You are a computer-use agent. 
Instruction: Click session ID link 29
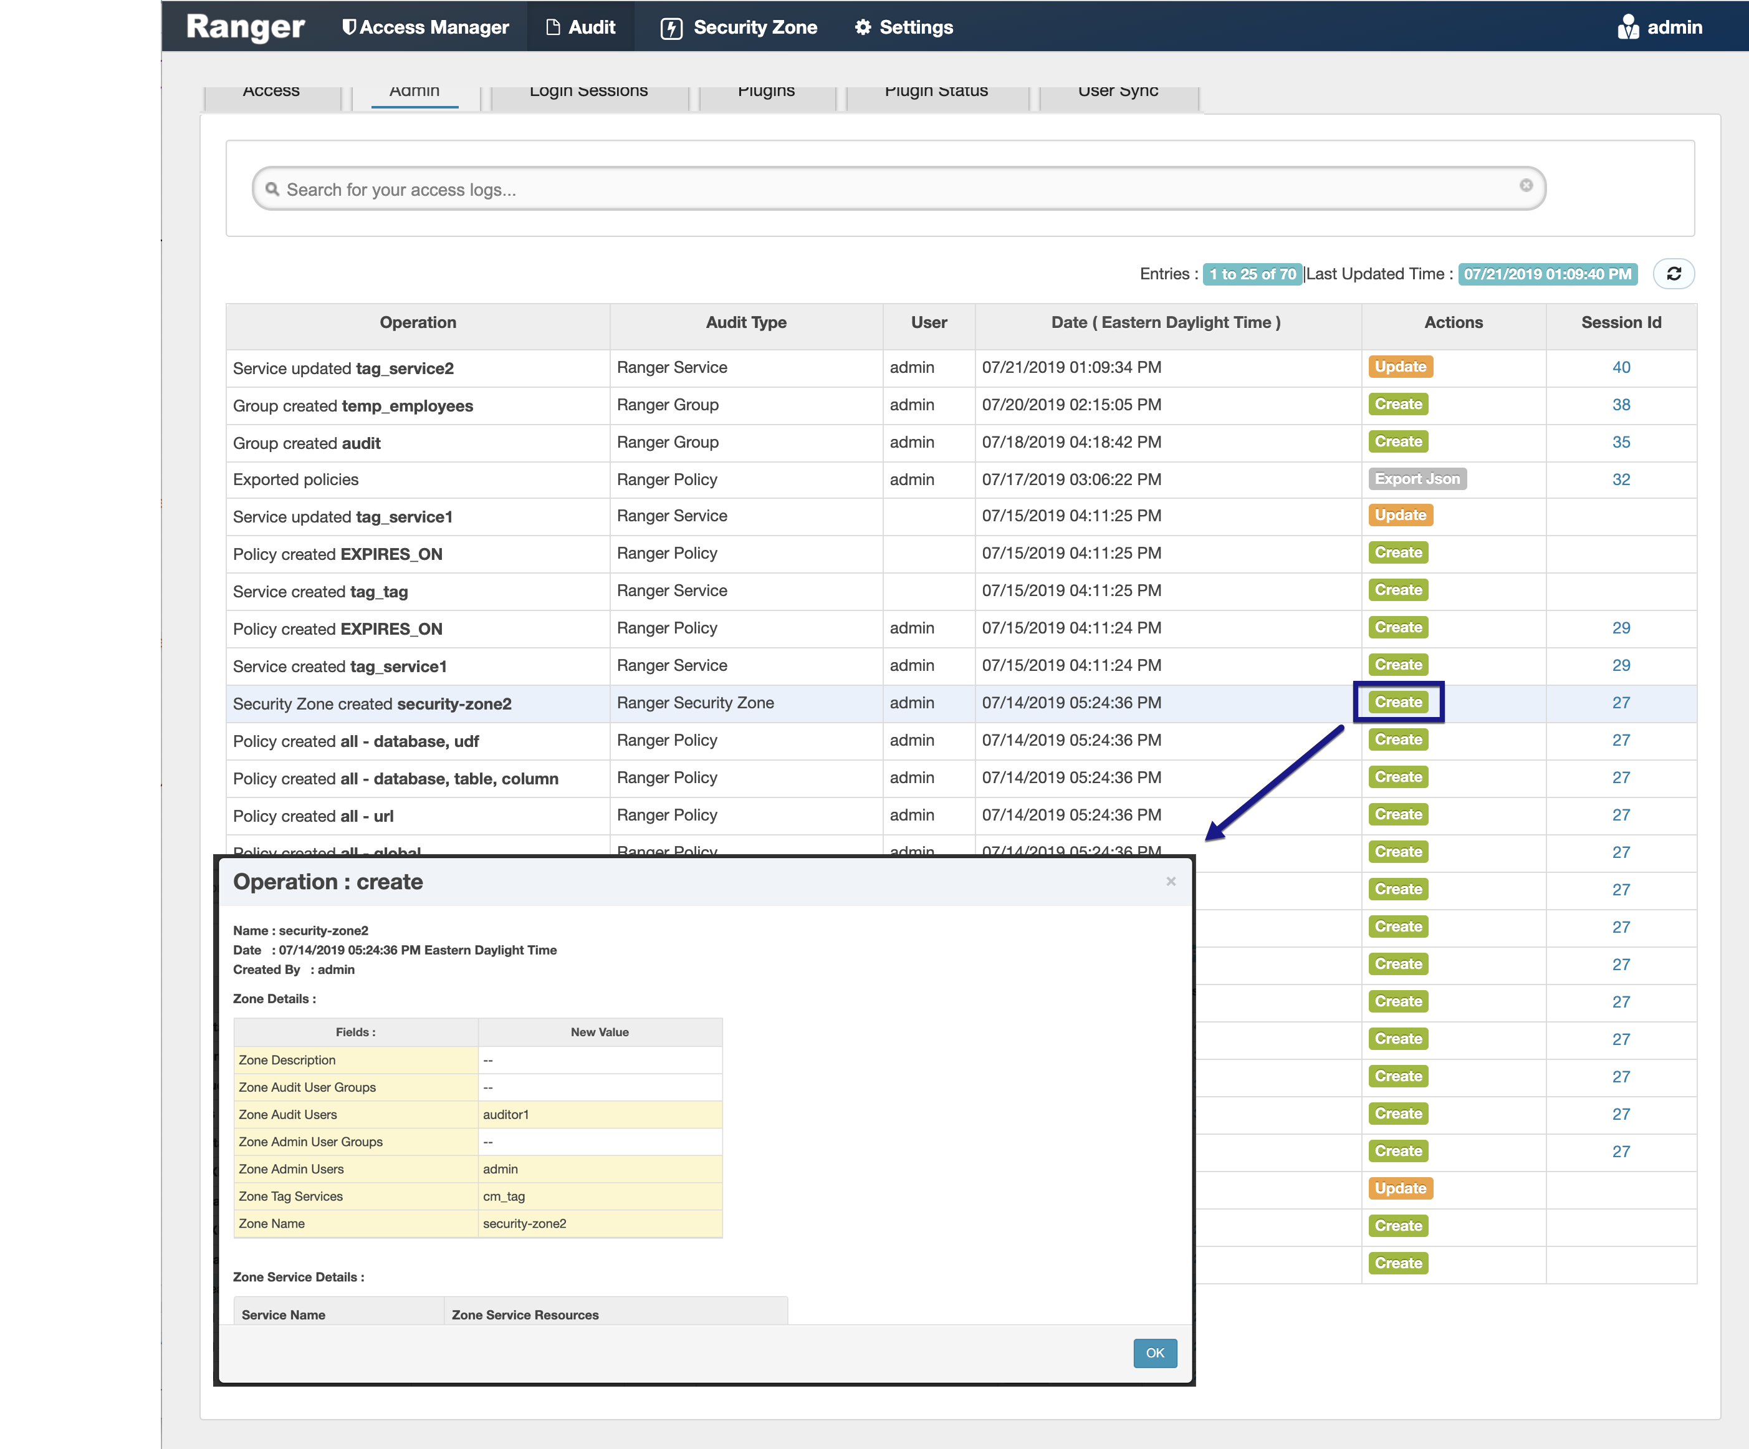coord(1622,628)
